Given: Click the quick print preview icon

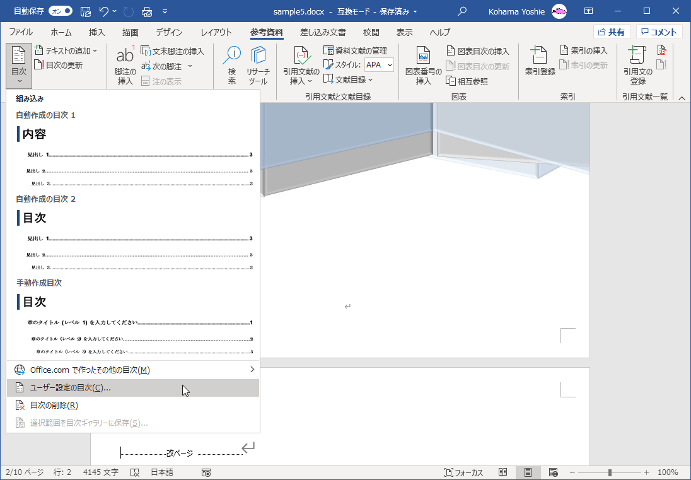Looking at the screenshot, I should tap(147, 11).
